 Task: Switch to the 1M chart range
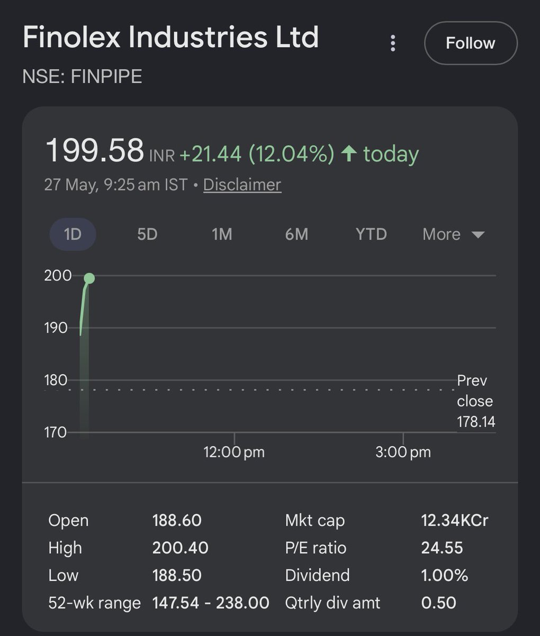[x=222, y=234]
